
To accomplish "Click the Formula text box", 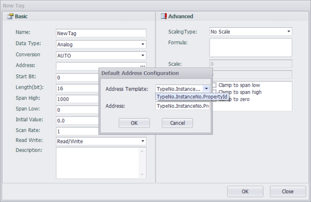I will pyautogui.click(x=250, y=47).
